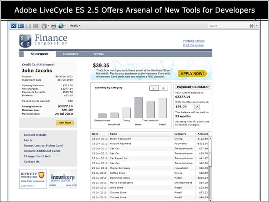The height and width of the screenshot is (202, 269).
Task: Click the grayed single page view icon
Action: coord(28,26)
